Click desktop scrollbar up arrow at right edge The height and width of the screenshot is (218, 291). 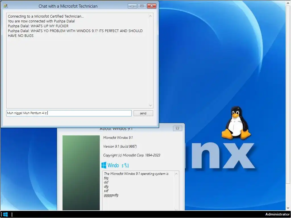click(288, 3)
